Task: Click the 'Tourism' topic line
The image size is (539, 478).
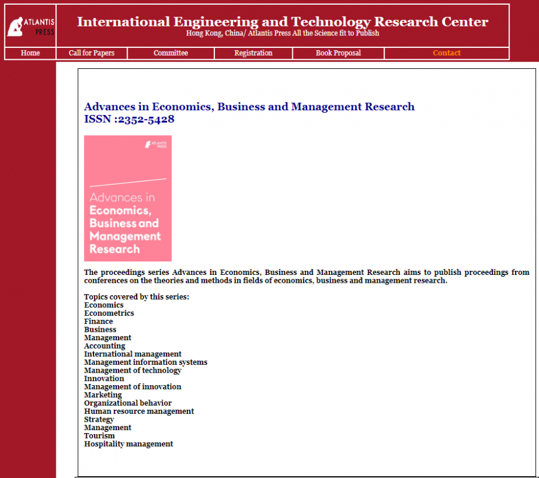Action: tap(99, 435)
